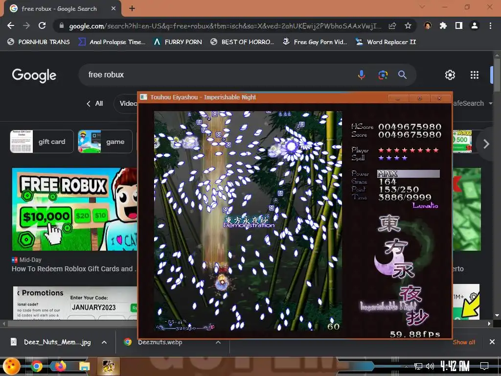Focus the free robux search field
Screen dimensions: 501x376
pos(217,75)
